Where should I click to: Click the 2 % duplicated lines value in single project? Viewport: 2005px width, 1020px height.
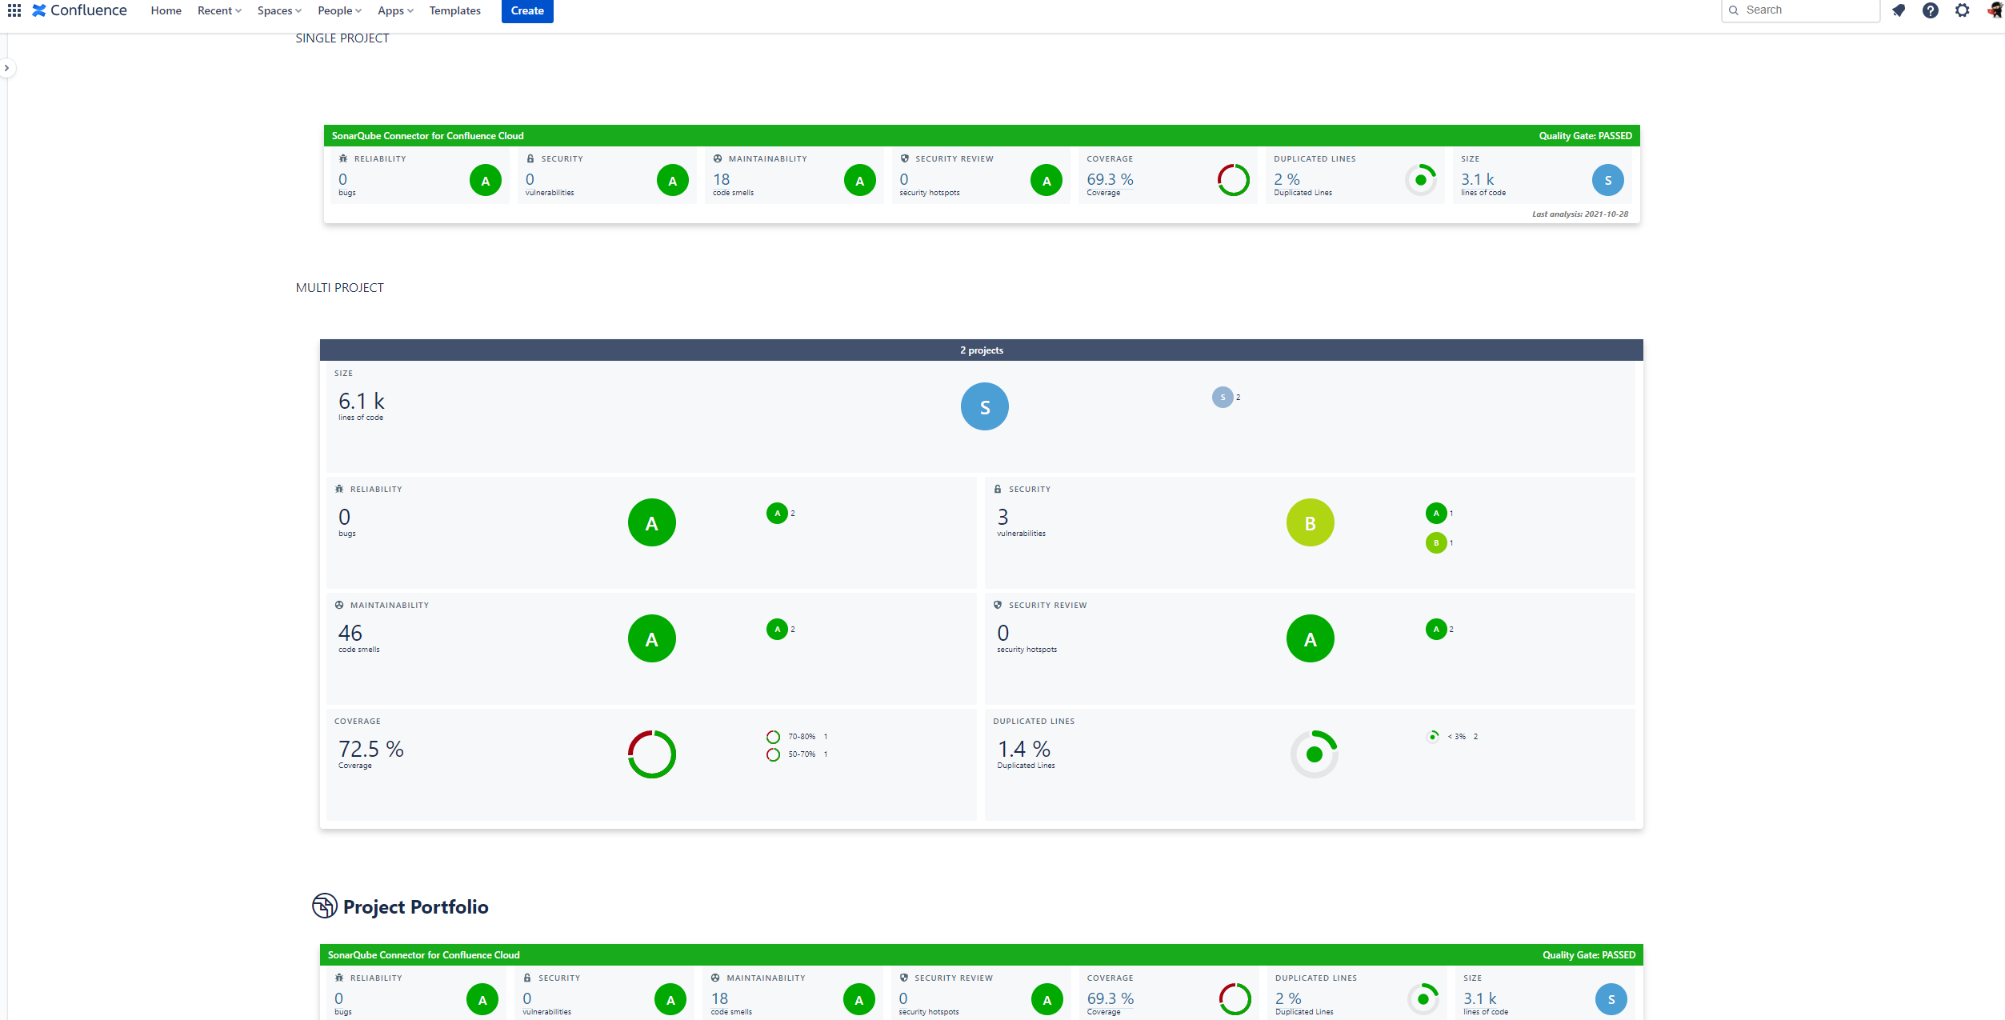coord(1287,179)
